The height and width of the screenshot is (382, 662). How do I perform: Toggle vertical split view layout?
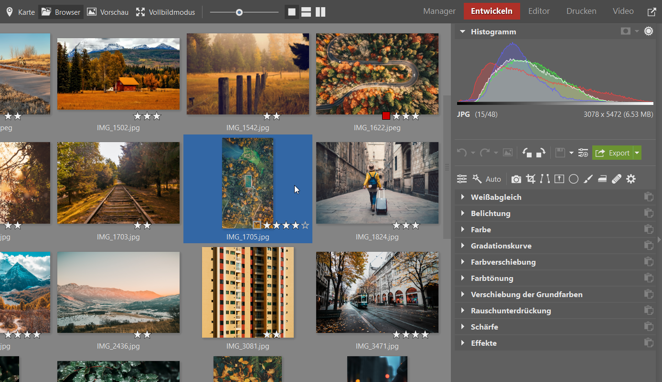point(320,12)
